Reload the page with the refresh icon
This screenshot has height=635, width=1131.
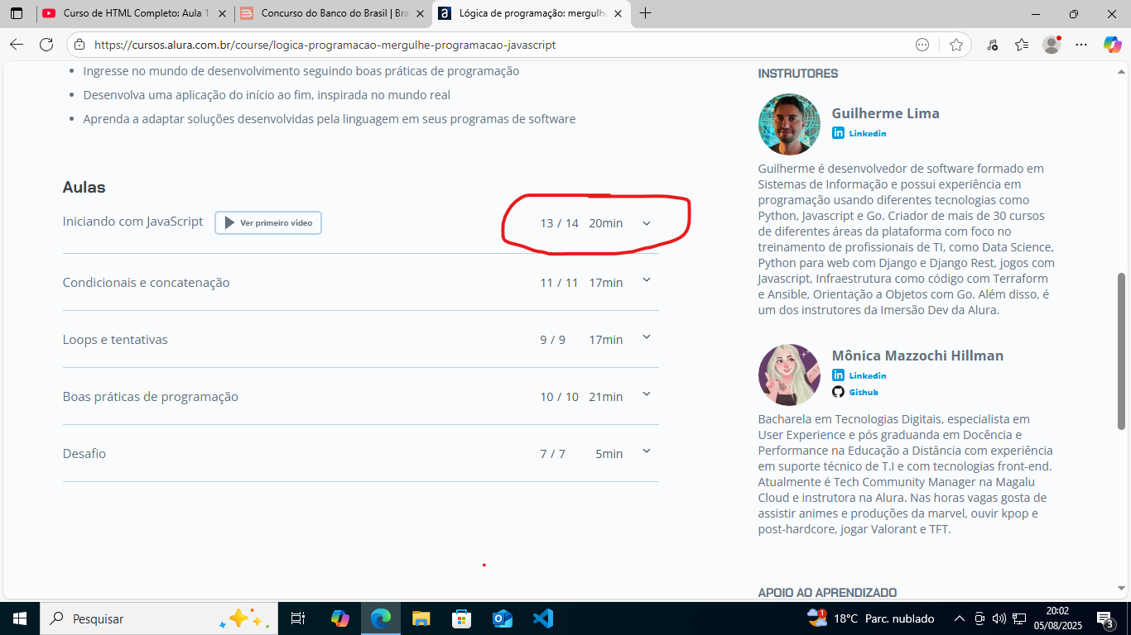click(x=46, y=45)
